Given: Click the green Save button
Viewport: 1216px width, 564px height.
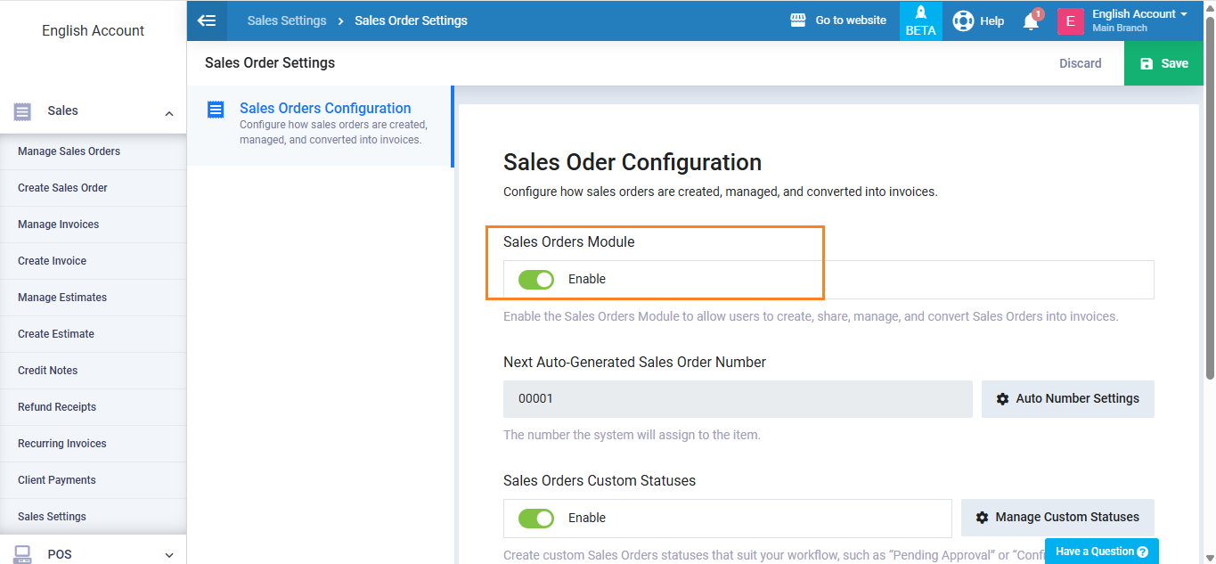Looking at the screenshot, I should (x=1164, y=63).
